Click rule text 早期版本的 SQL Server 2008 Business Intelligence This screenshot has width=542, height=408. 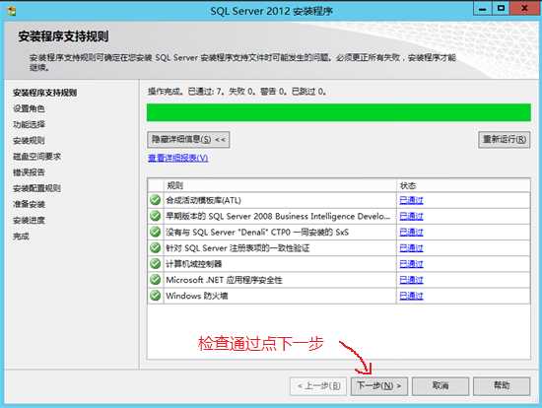pyautogui.click(x=278, y=216)
